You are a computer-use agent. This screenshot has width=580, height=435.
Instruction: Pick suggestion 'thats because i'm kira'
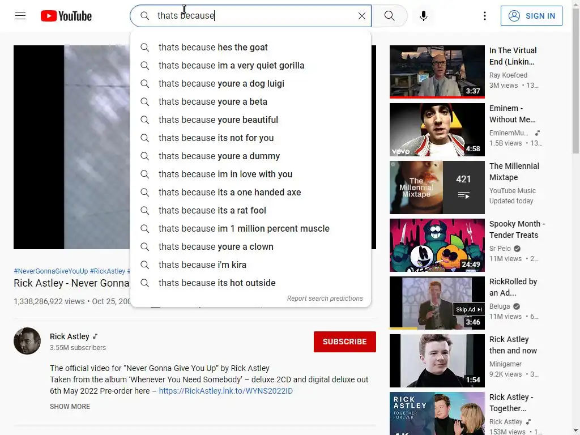[251, 265]
